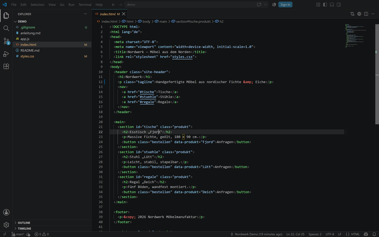The height and width of the screenshot is (237, 379).
Task: Open Explorer Views and More Actions ellipsis
Action: click(85, 14)
